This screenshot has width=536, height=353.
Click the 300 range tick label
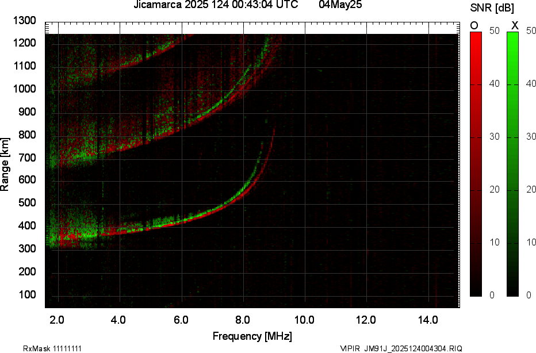pyautogui.click(x=27, y=248)
